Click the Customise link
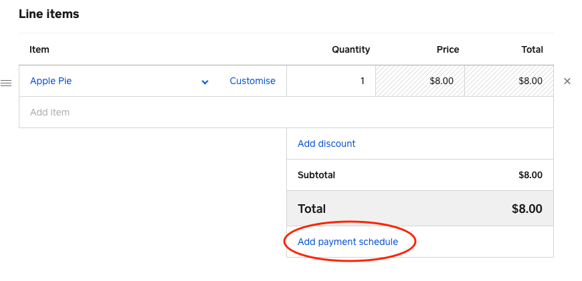This screenshot has height=281, width=582. 252,81
